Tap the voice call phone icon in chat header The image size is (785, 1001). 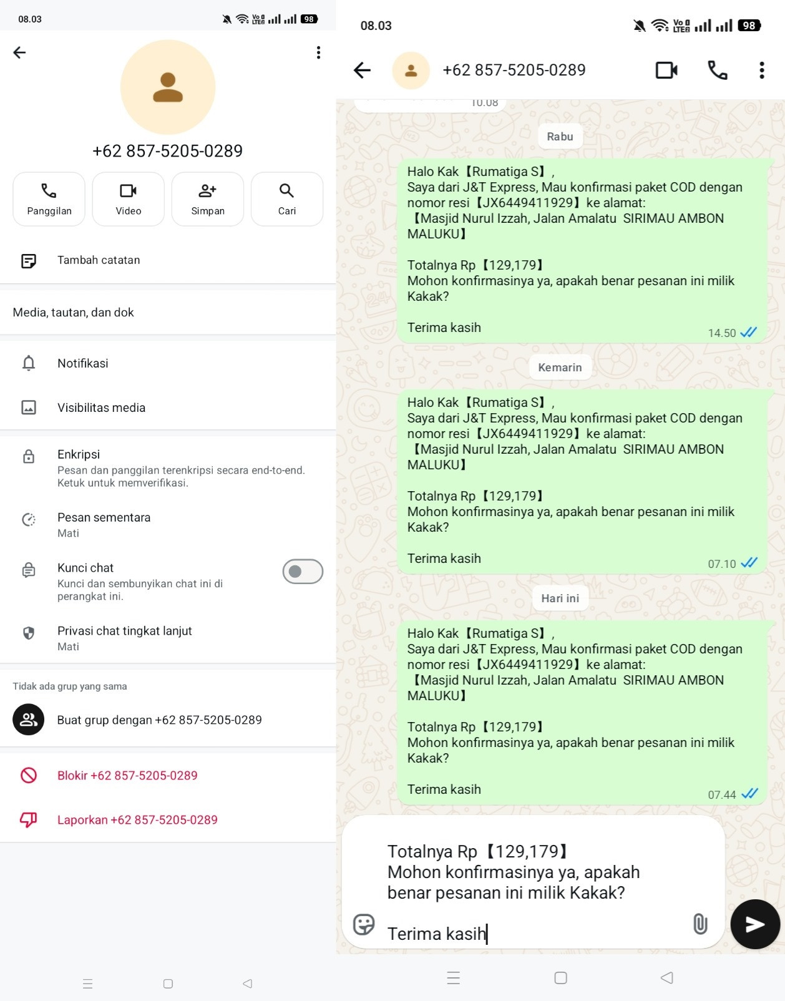tap(718, 70)
